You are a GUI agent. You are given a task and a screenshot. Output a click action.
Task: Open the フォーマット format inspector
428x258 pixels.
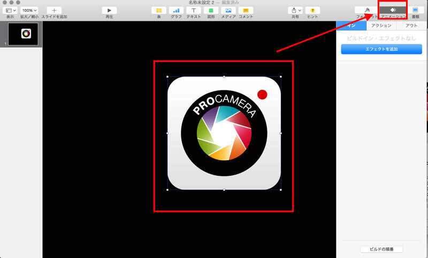[367, 10]
